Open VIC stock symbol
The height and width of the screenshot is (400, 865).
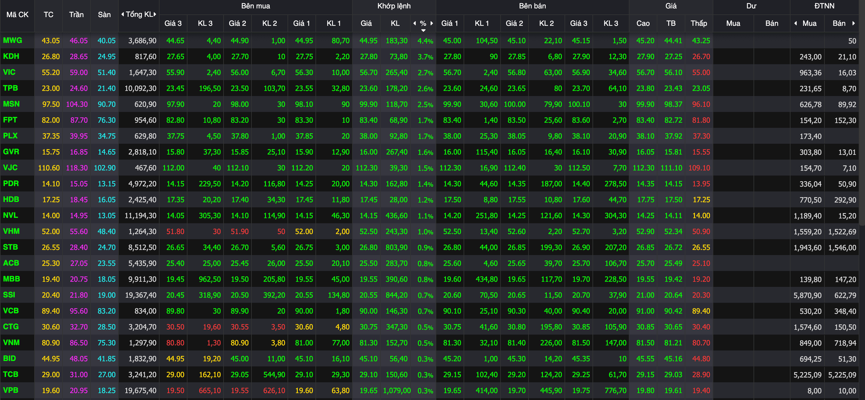tap(9, 72)
